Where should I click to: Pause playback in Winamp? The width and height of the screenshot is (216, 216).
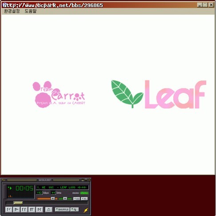24,209
